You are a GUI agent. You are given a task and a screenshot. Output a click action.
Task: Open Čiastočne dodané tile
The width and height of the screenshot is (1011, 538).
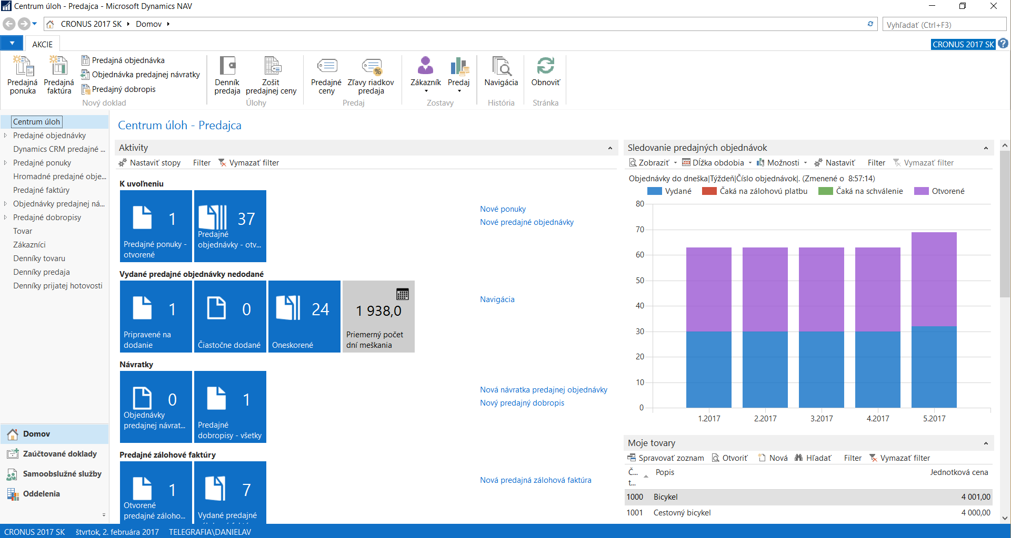(x=230, y=316)
